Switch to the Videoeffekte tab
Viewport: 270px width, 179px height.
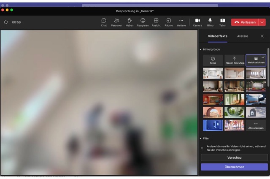point(218,36)
